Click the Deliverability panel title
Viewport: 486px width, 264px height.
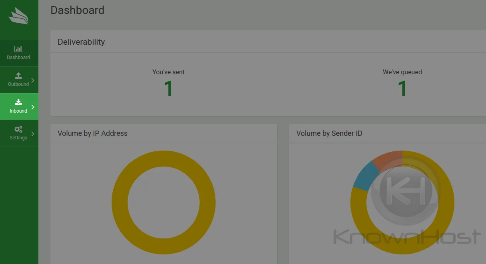point(81,42)
